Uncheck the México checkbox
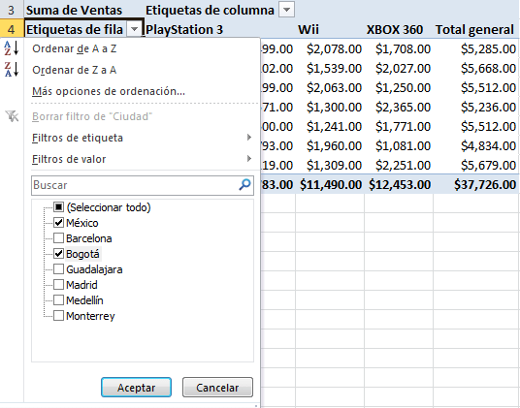This screenshot has width=520, height=408. [x=58, y=223]
